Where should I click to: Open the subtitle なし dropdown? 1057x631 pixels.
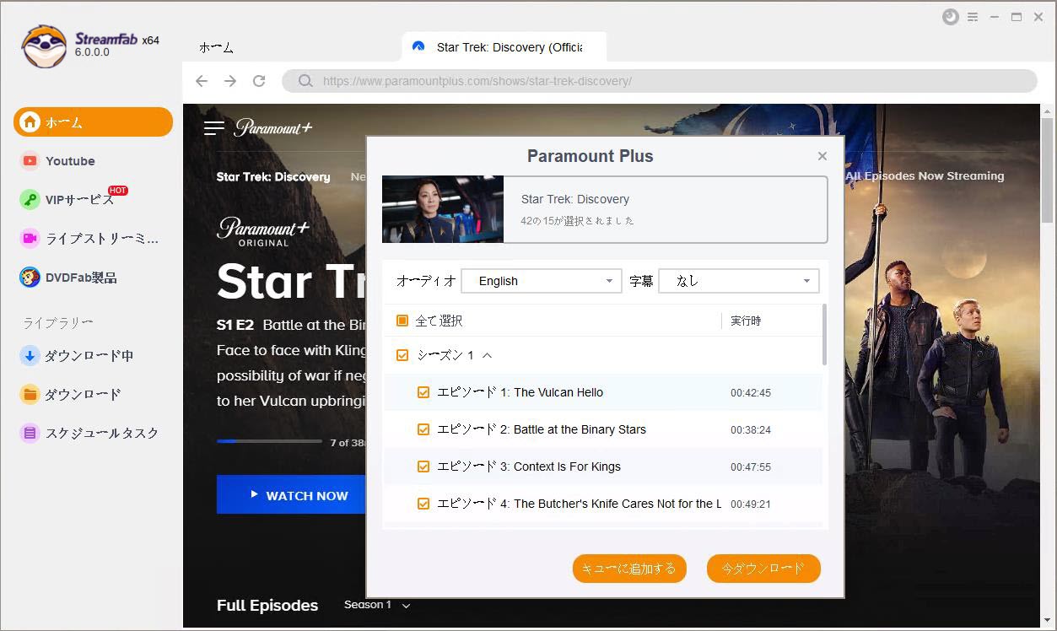coord(738,281)
